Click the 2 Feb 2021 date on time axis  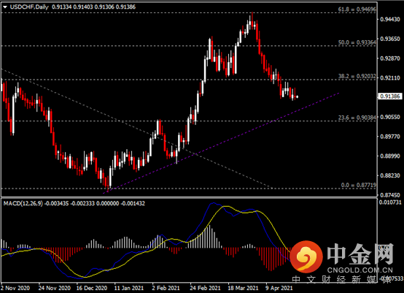(x=166, y=288)
